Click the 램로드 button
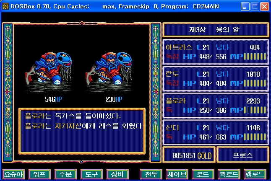Image resolution: width=271 pixels, height=181 pixels. 255,174
